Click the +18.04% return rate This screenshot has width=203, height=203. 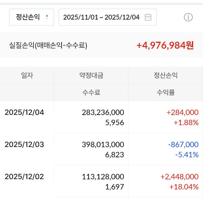click(x=184, y=187)
